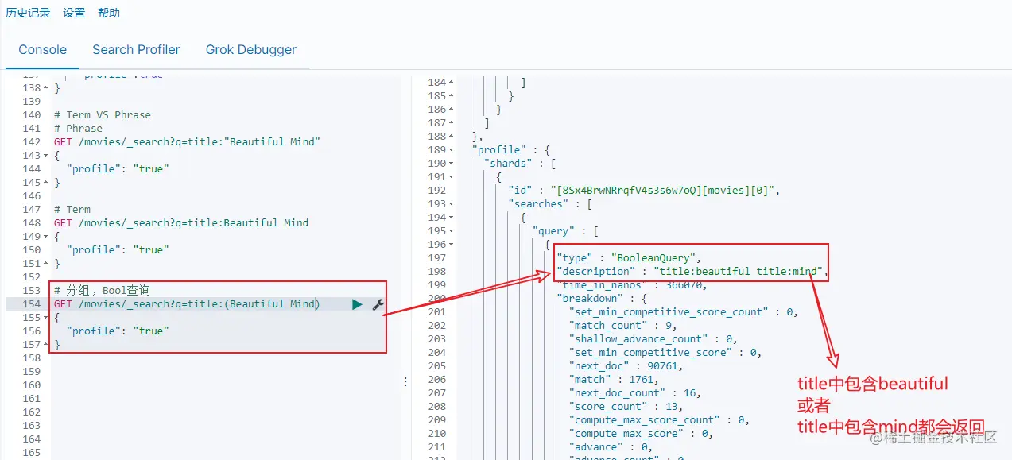Collapse the "profile" object on line 189
Screen dimensions: 1012x460
coord(451,150)
